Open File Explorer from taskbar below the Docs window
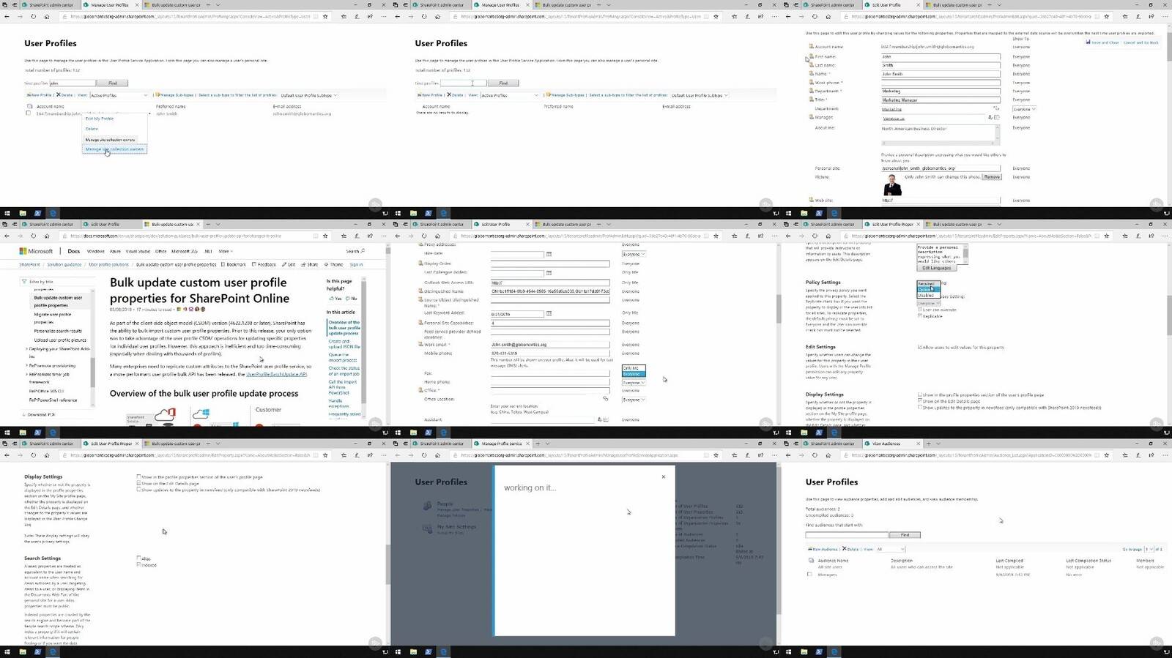The image size is (1172, 658). (23, 433)
